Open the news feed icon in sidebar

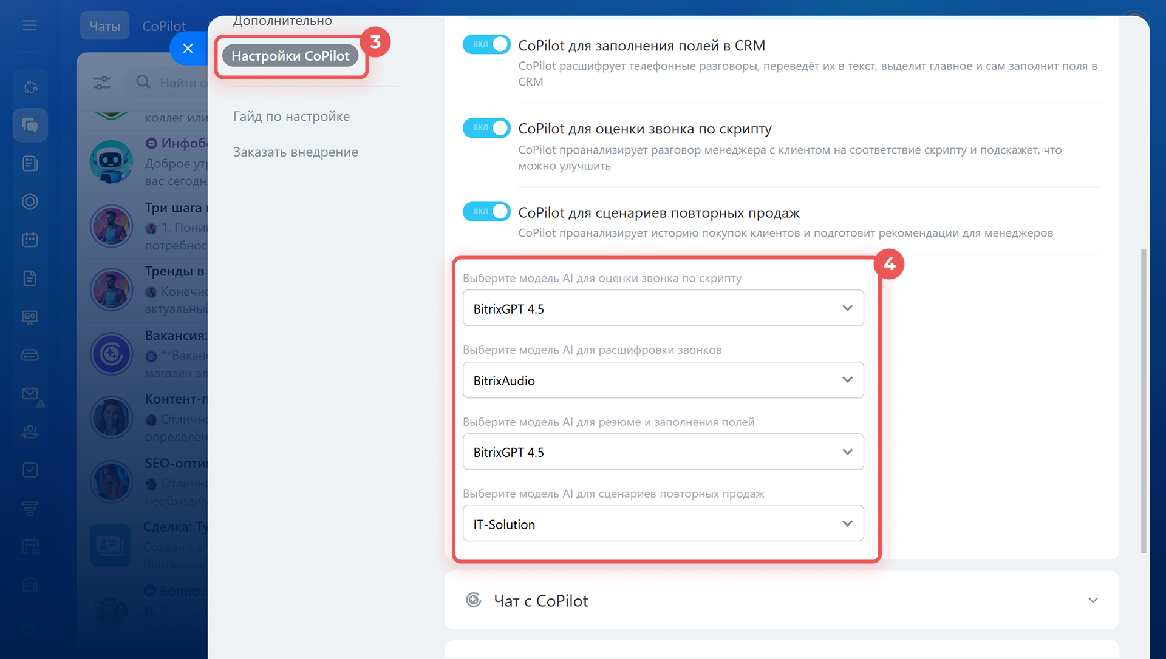(x=30, y=163)
